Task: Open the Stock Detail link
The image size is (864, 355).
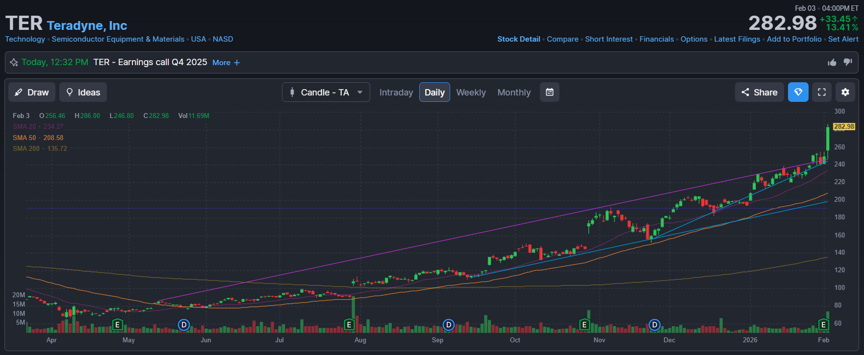Action: click(x=519, y=39)
